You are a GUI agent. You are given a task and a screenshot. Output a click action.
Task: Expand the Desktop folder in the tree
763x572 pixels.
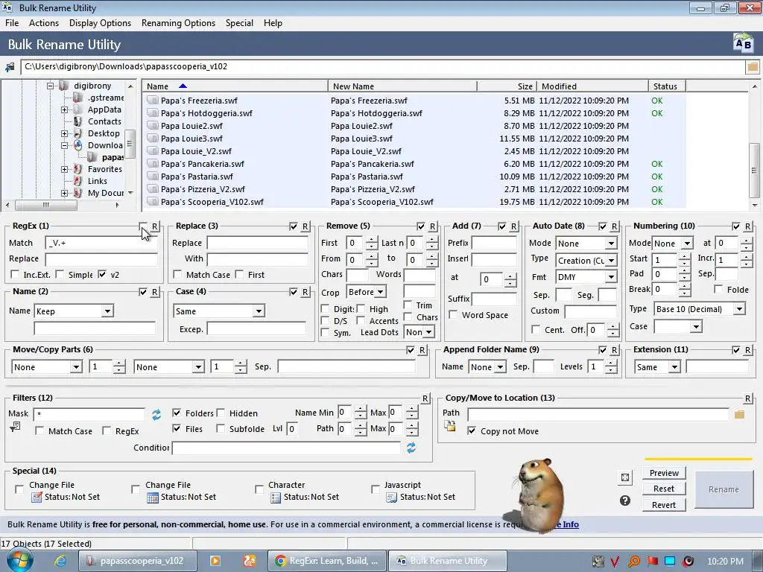[x=64, y=133]
